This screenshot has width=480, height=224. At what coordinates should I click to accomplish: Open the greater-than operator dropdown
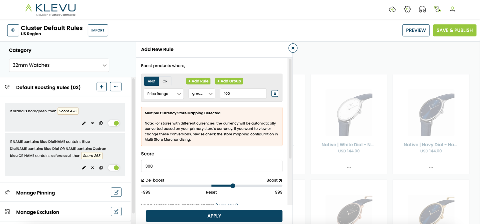coord(202,94)
